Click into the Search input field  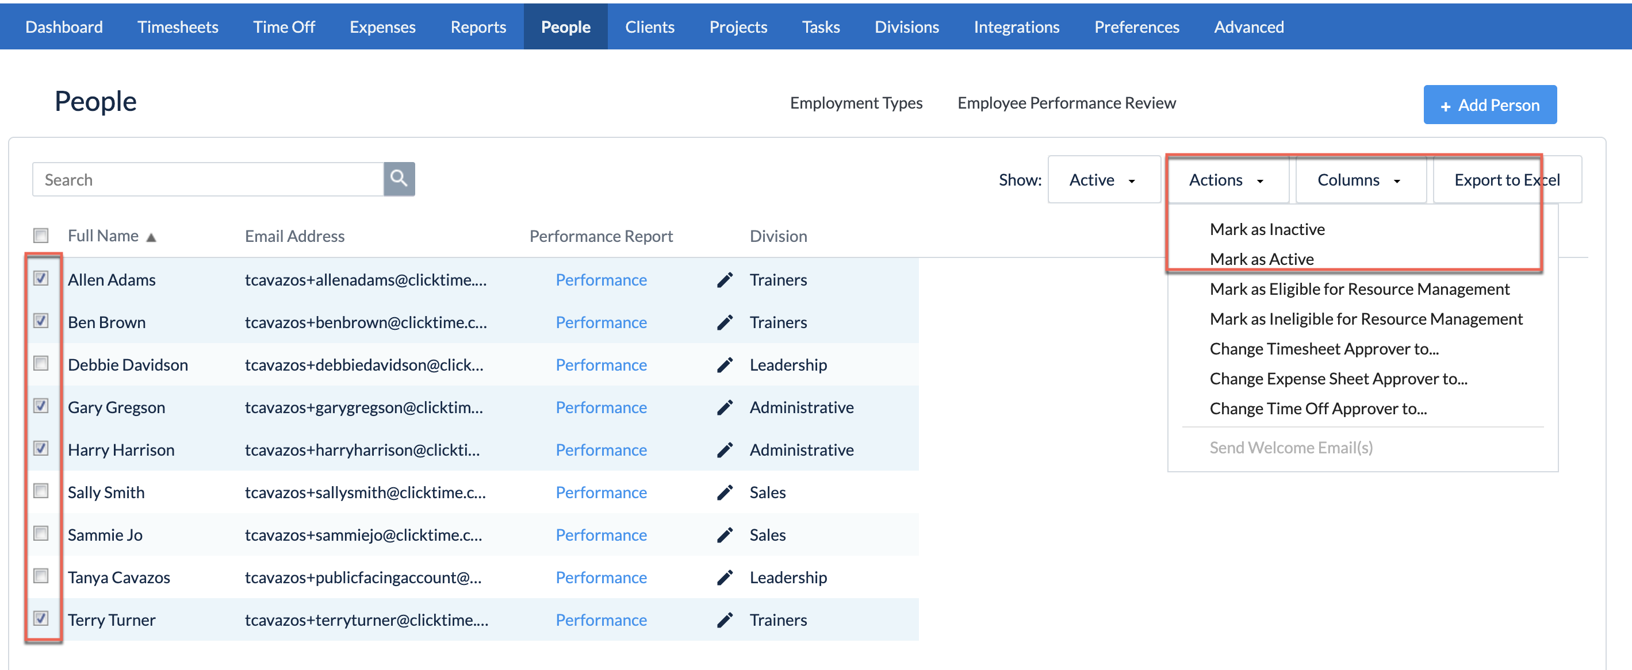tap(208, 179)
